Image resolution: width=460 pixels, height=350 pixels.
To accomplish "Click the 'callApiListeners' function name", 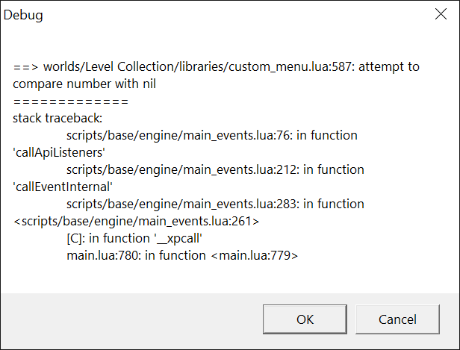I will point(59,153).
